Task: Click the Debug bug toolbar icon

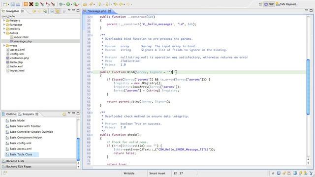Action: tap(61, 4)
